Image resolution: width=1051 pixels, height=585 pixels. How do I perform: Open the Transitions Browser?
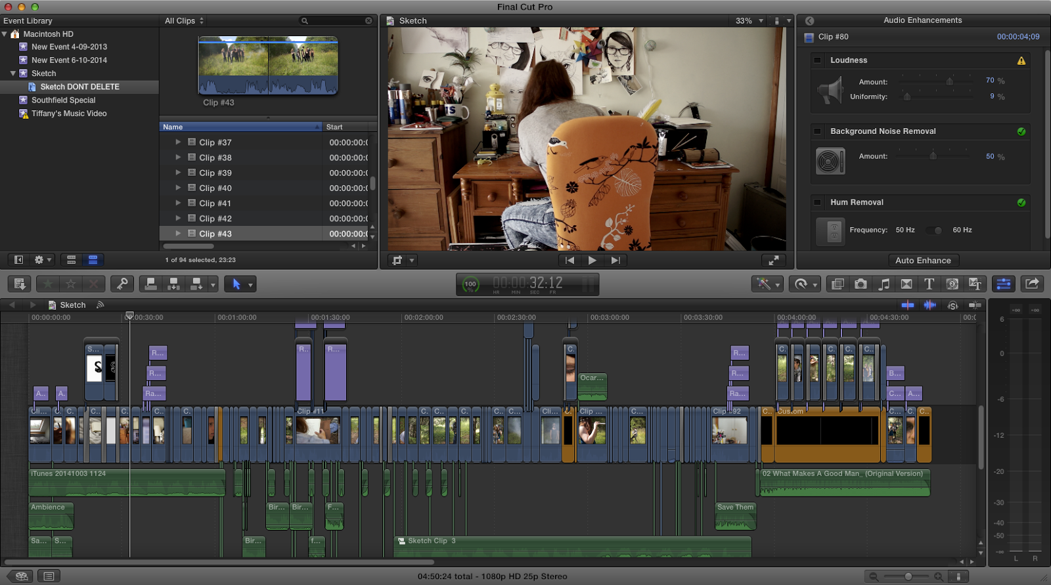click(906, 284)
